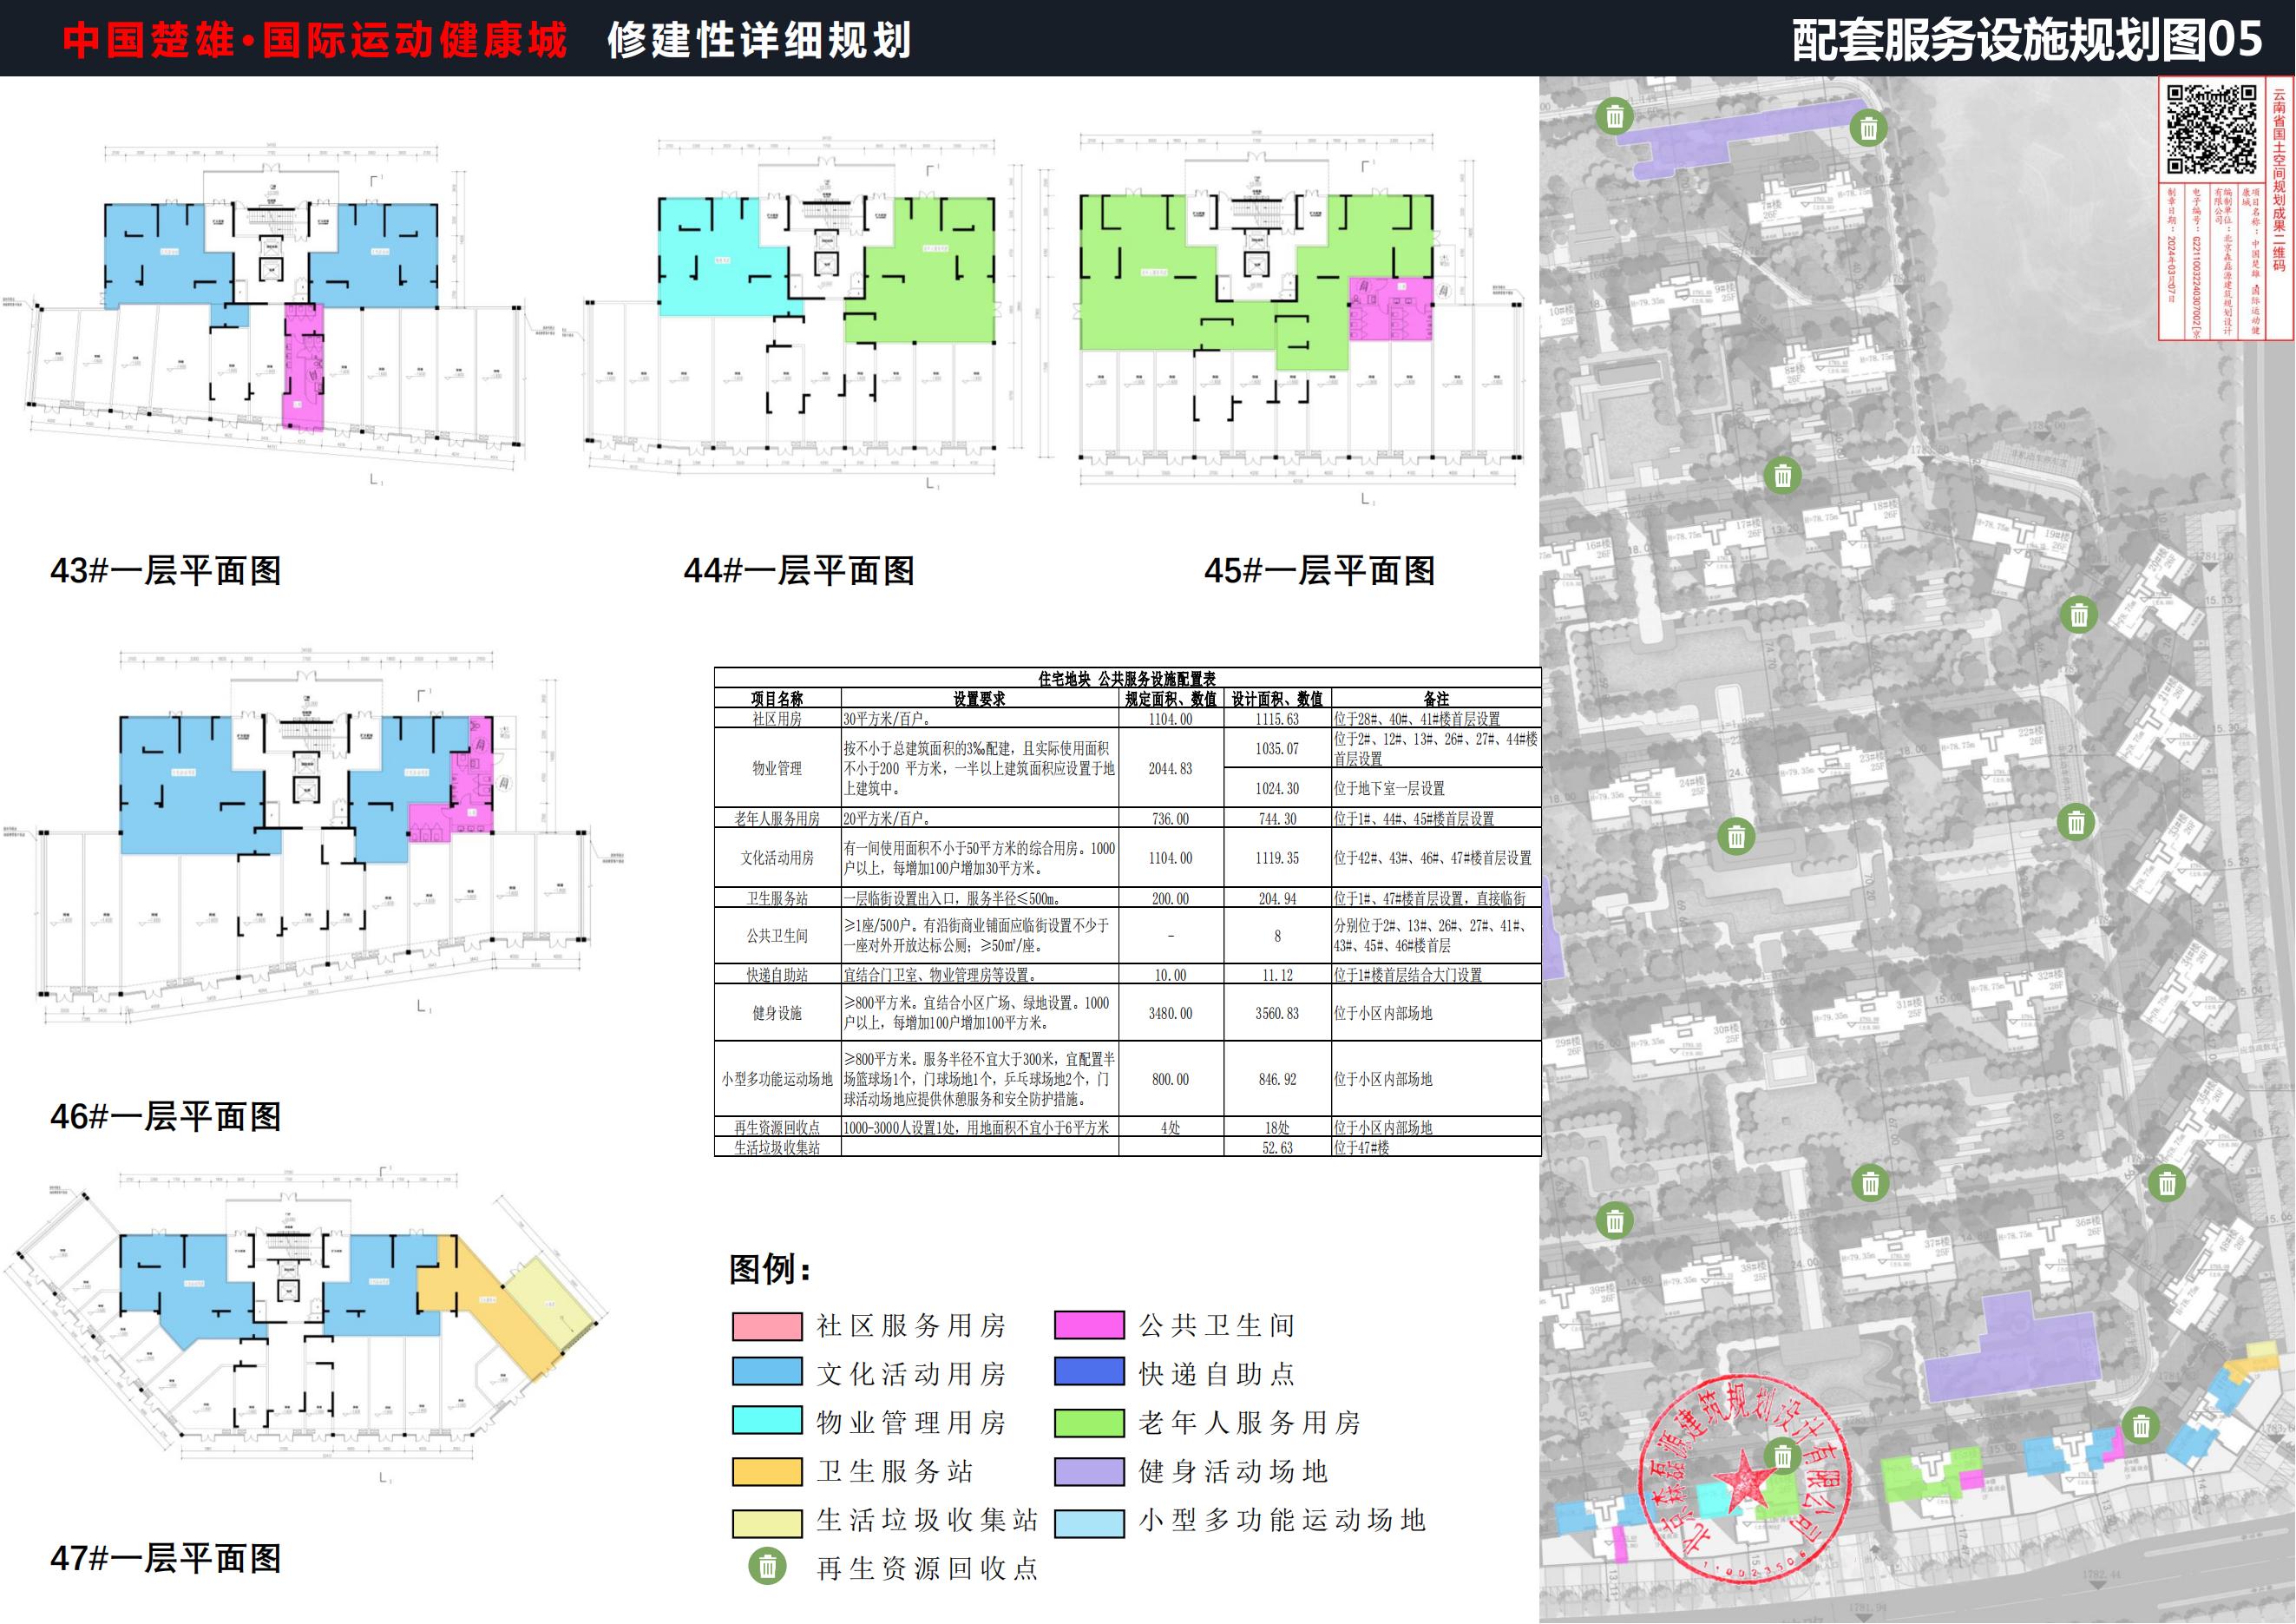Click the 再生资源回收点 table row name

(777, 1127)
